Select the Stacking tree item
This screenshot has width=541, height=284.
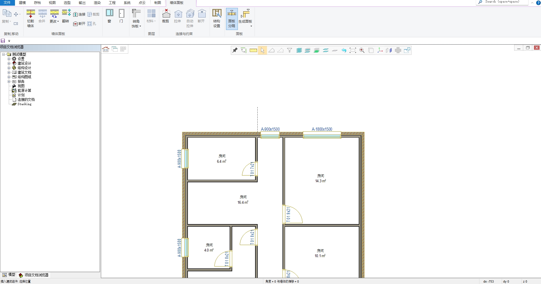[x=24, y=104]
